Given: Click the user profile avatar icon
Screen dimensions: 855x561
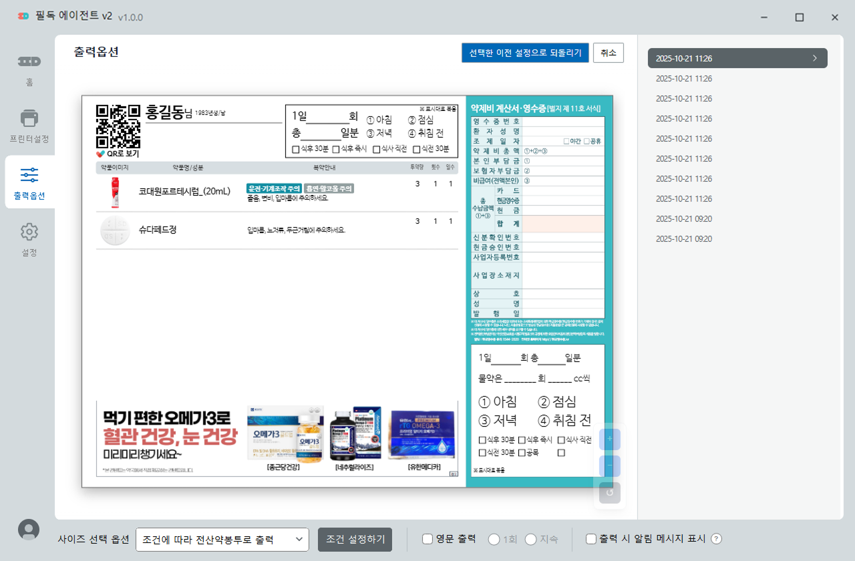Looking at the screenshot, I should [x=28, y=529].
